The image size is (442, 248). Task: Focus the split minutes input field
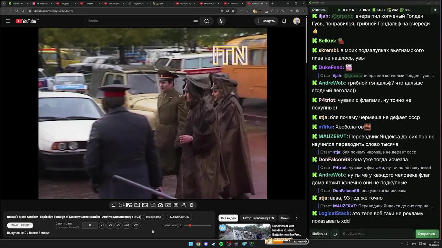tap(90, 225)
